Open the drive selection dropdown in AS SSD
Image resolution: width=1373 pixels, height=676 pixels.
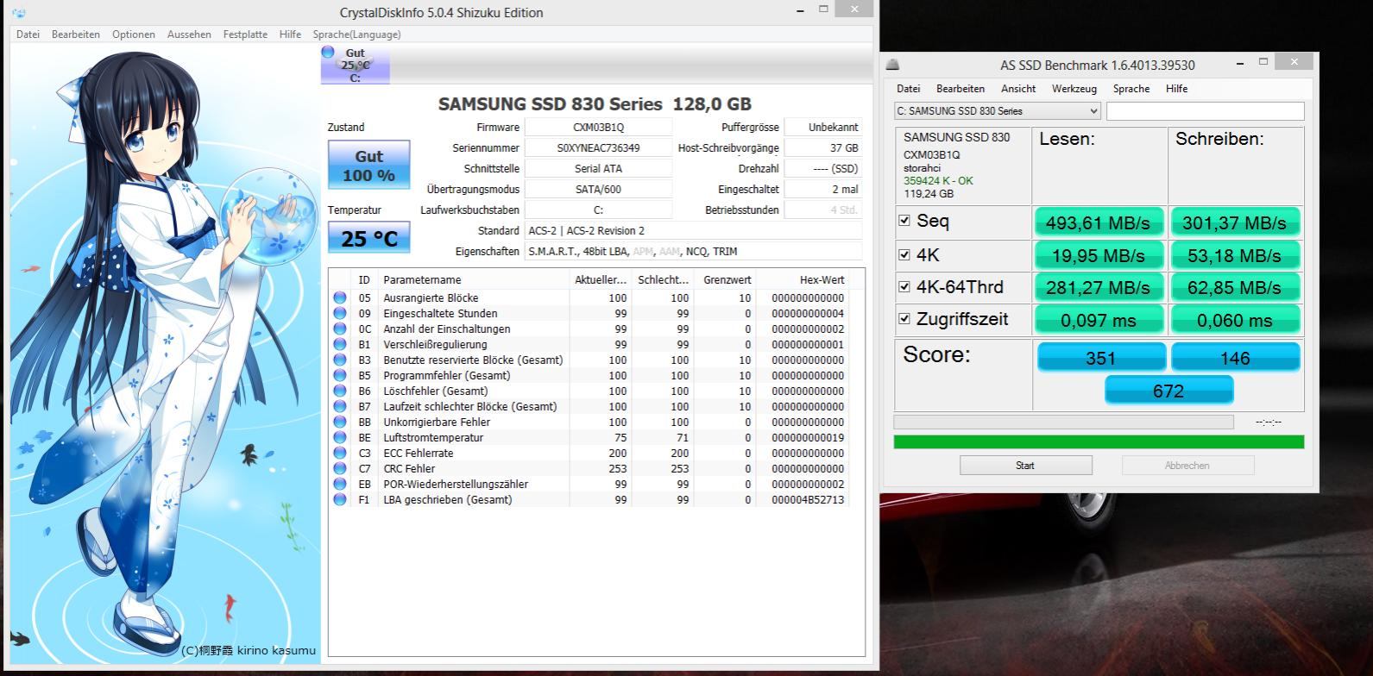[x=998, y=111]
